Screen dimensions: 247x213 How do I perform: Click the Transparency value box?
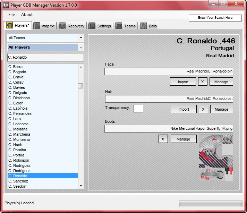[x=138, y=109]
